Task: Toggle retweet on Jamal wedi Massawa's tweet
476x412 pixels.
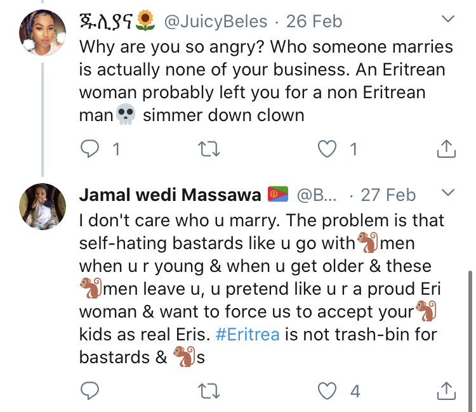Action: coord(208,390)
